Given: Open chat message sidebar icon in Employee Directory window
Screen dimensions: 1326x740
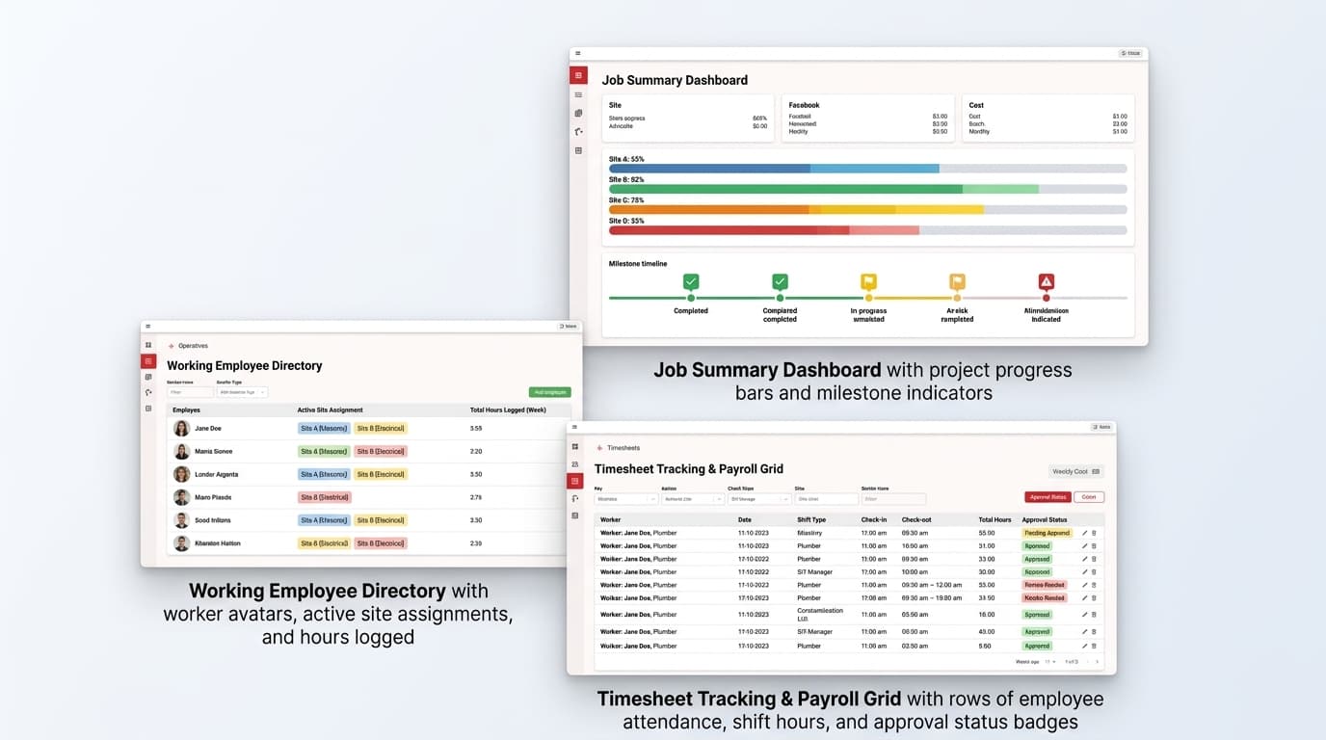Looking at the screenshot, I should tap(148, 377).
